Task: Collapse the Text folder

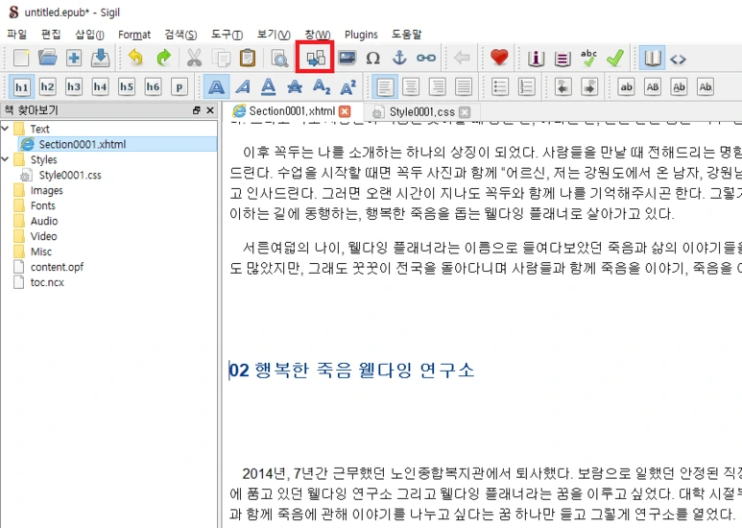Action: coord(5,129)
